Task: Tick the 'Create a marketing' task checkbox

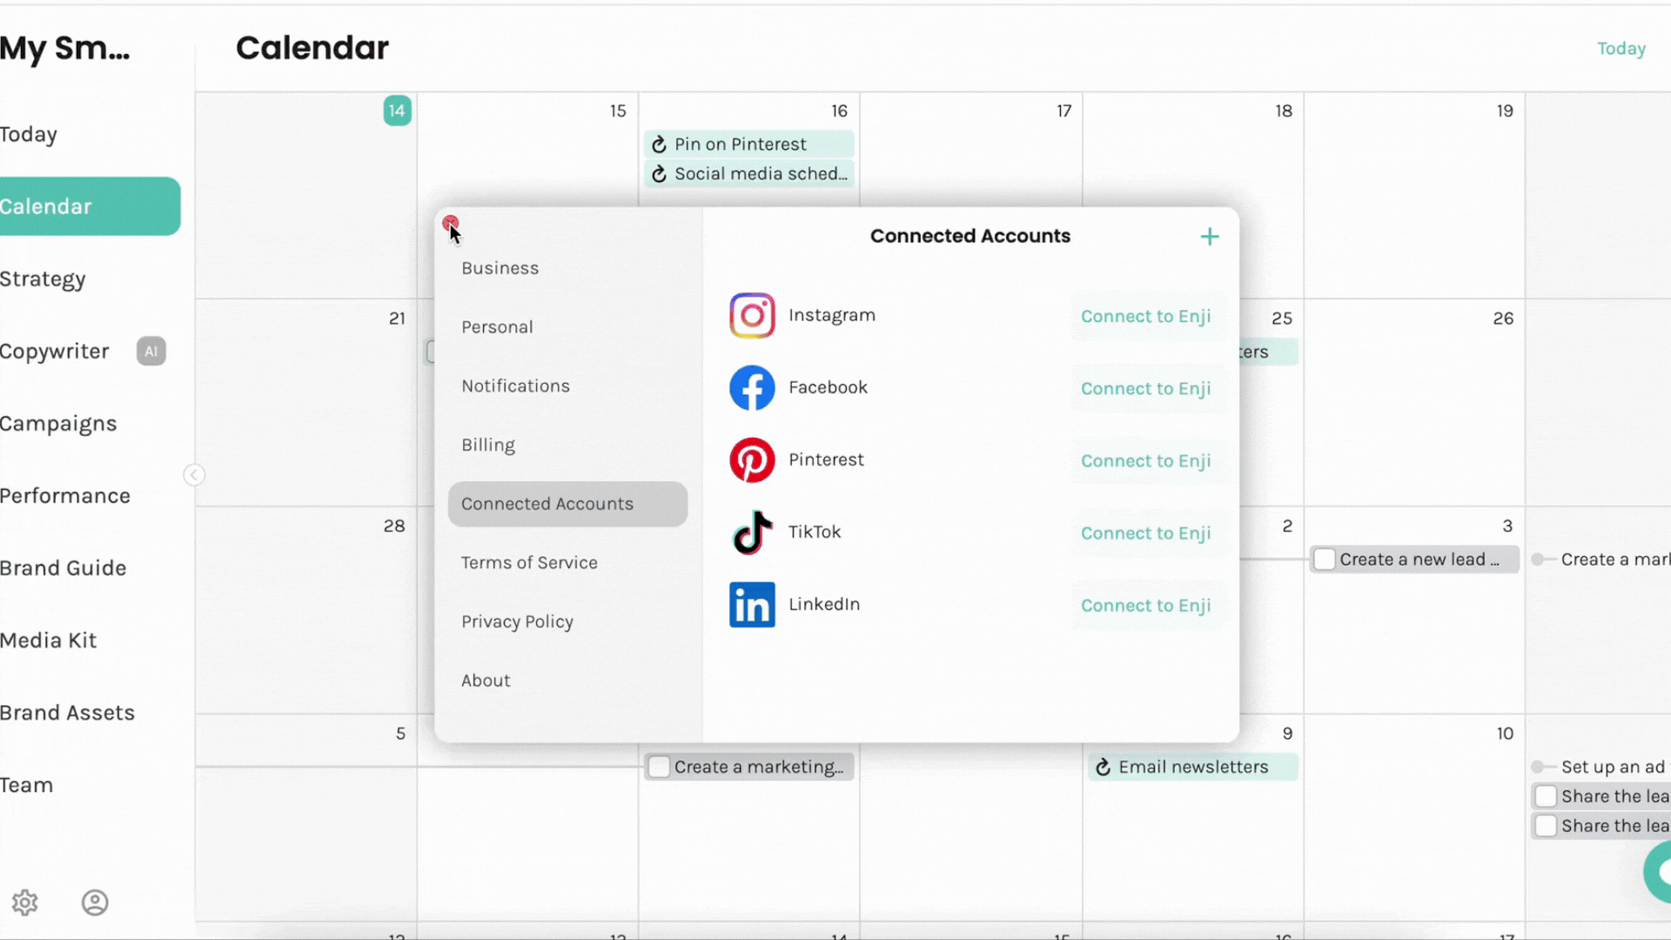Action: [x=660, y=767]
